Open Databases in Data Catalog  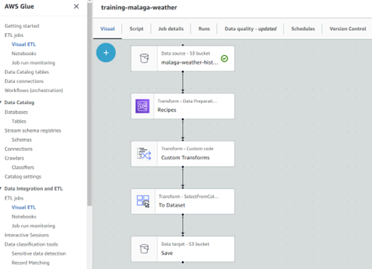tap(16, 112)
